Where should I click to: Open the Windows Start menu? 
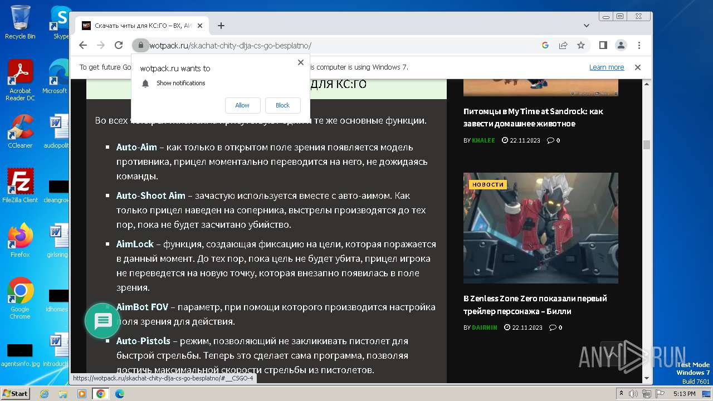point(15,394)
